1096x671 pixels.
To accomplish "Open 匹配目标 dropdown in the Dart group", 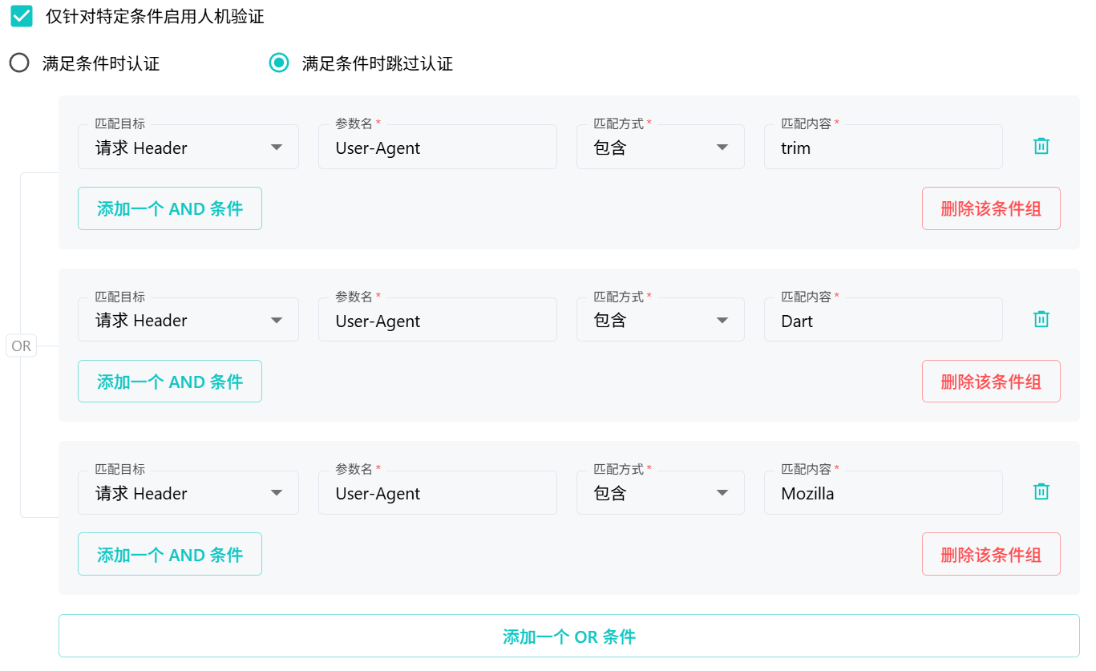I will [188, 321].
